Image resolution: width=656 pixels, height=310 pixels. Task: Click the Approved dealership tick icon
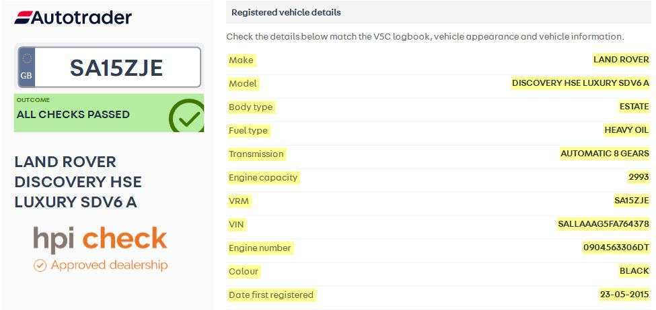40,265
